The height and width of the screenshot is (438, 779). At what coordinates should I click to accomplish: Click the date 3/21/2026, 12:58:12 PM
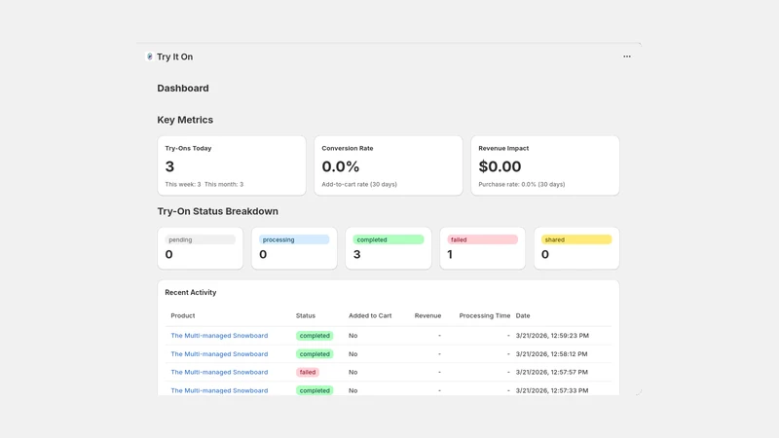pyautogui.click(x=551, y=354)
